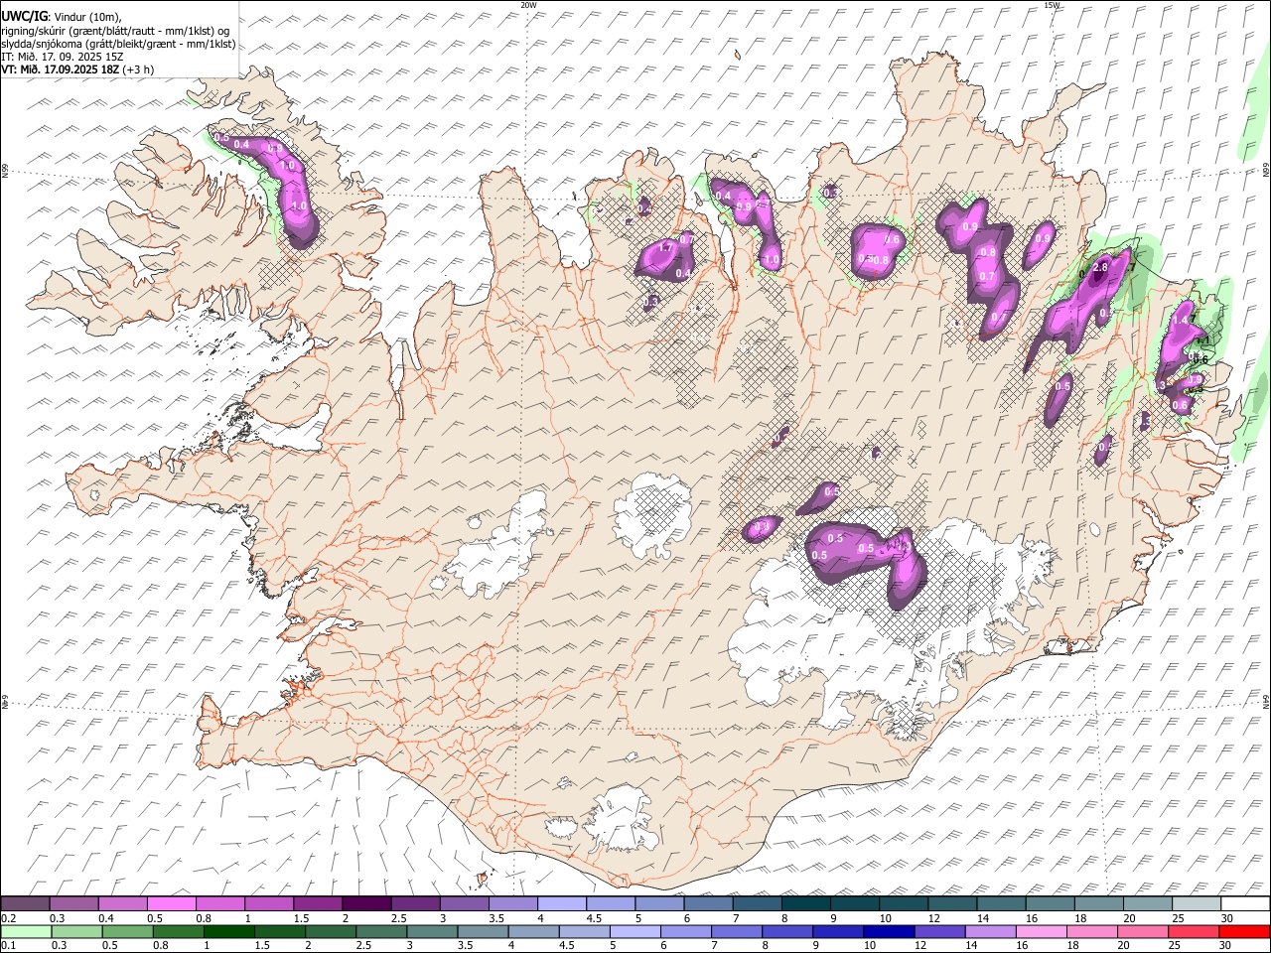Click the '18' label on the upper scale

pyautogui.click(x=1080, y=918)
